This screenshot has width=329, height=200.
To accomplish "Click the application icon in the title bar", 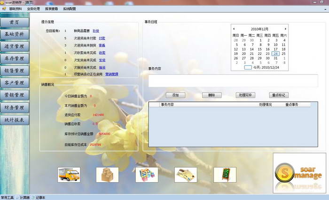I will tap(2, 2).
